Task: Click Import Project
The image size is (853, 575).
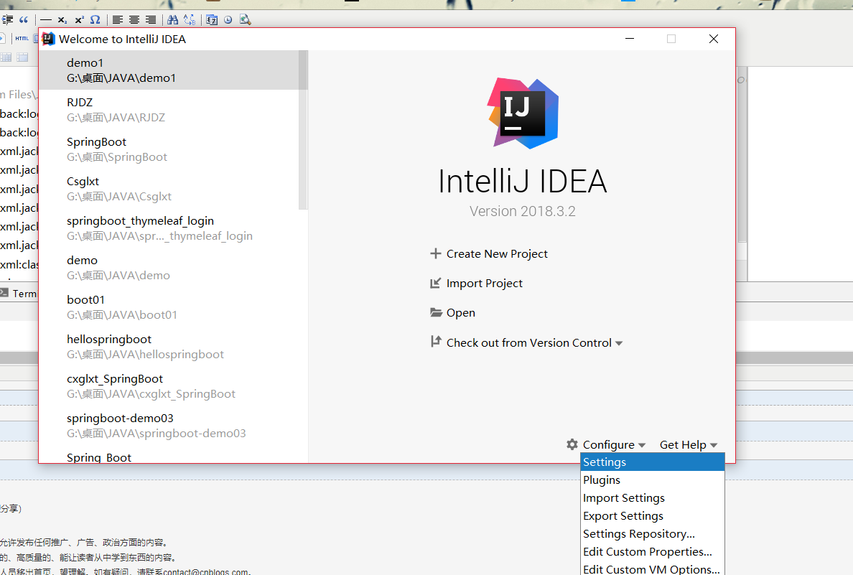Action: 484,284
